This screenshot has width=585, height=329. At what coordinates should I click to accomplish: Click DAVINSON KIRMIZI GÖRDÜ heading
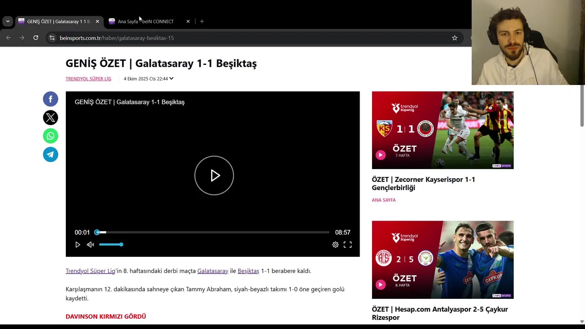(x=106, y=316)
